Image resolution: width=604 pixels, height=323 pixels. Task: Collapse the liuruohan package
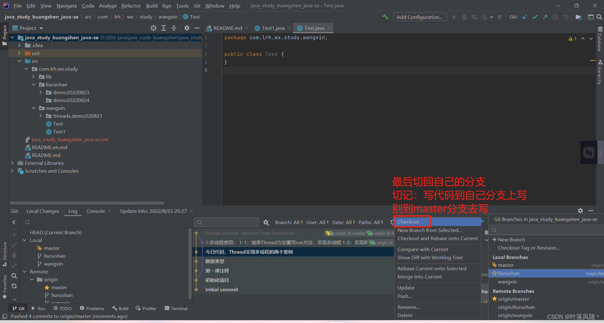pyautogui.click(x=34, y=84)
